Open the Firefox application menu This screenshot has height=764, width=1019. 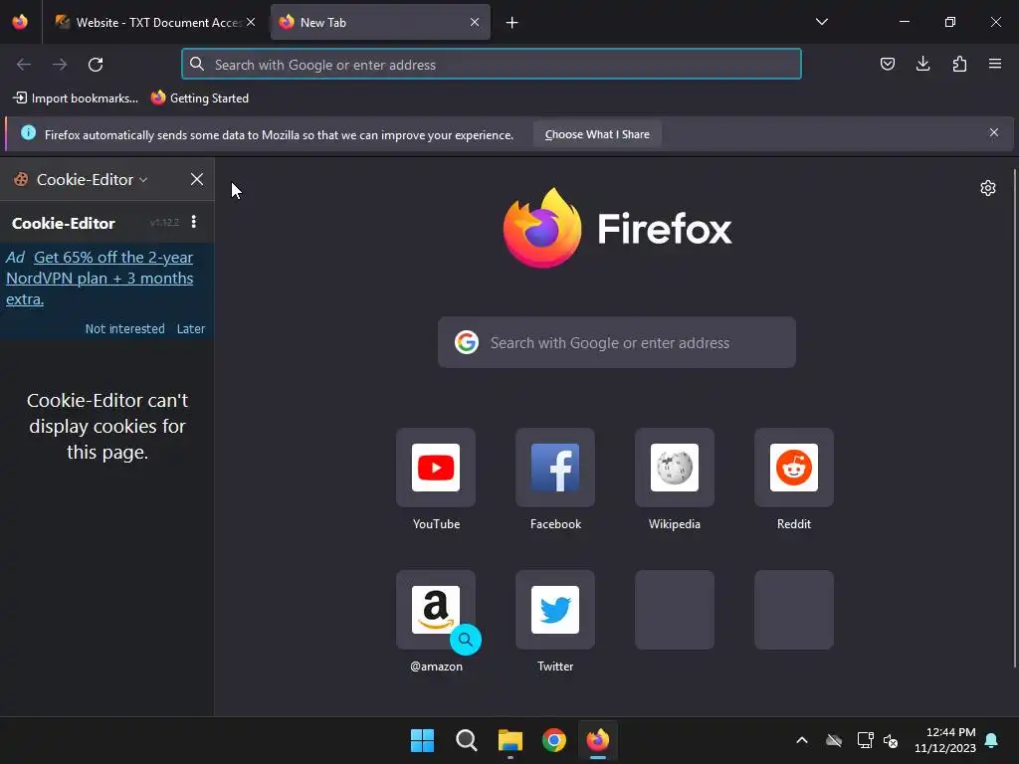click(995, 64)
